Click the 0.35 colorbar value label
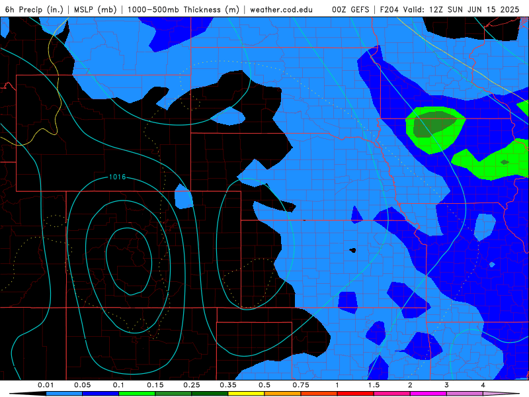This screenshot has height=397, width=529. click(x=228, y=385)
